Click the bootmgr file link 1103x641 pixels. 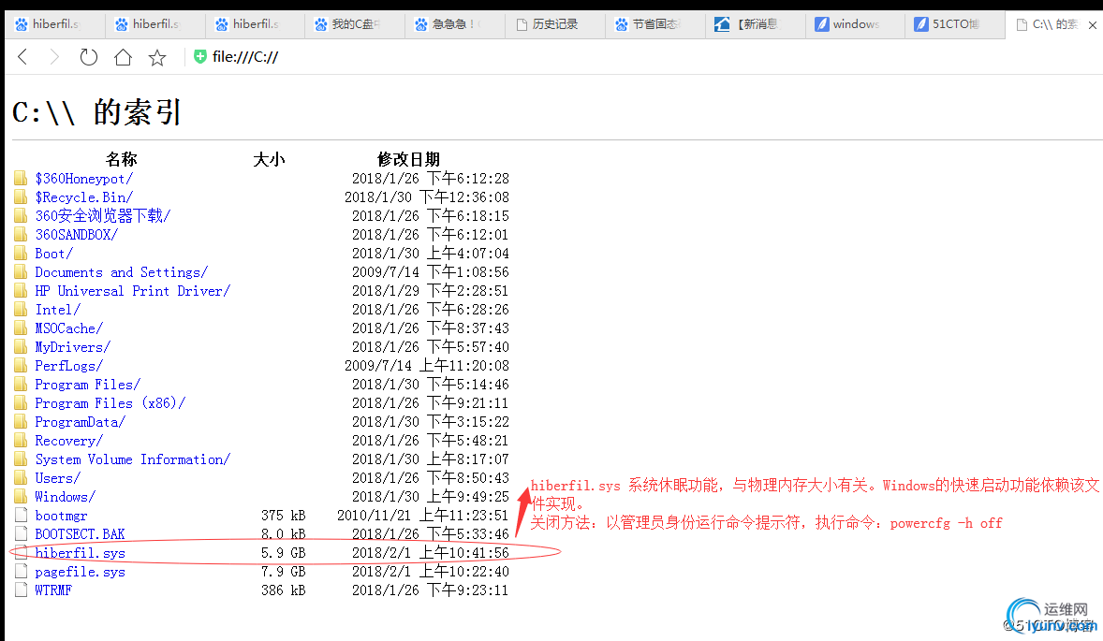[61, 516]
